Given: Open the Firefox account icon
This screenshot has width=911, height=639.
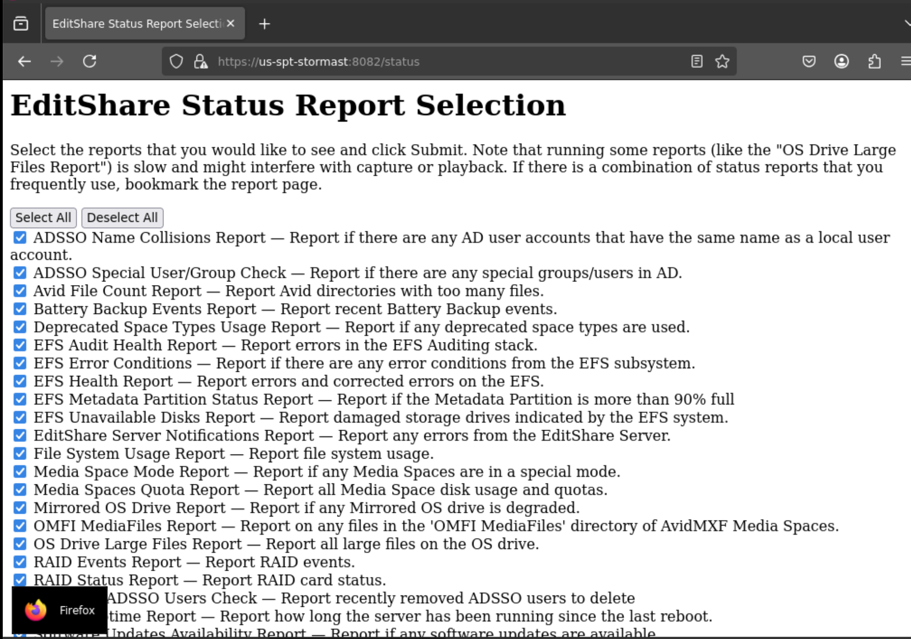Looking at the screenshot, I should click(x=842, y=62).
